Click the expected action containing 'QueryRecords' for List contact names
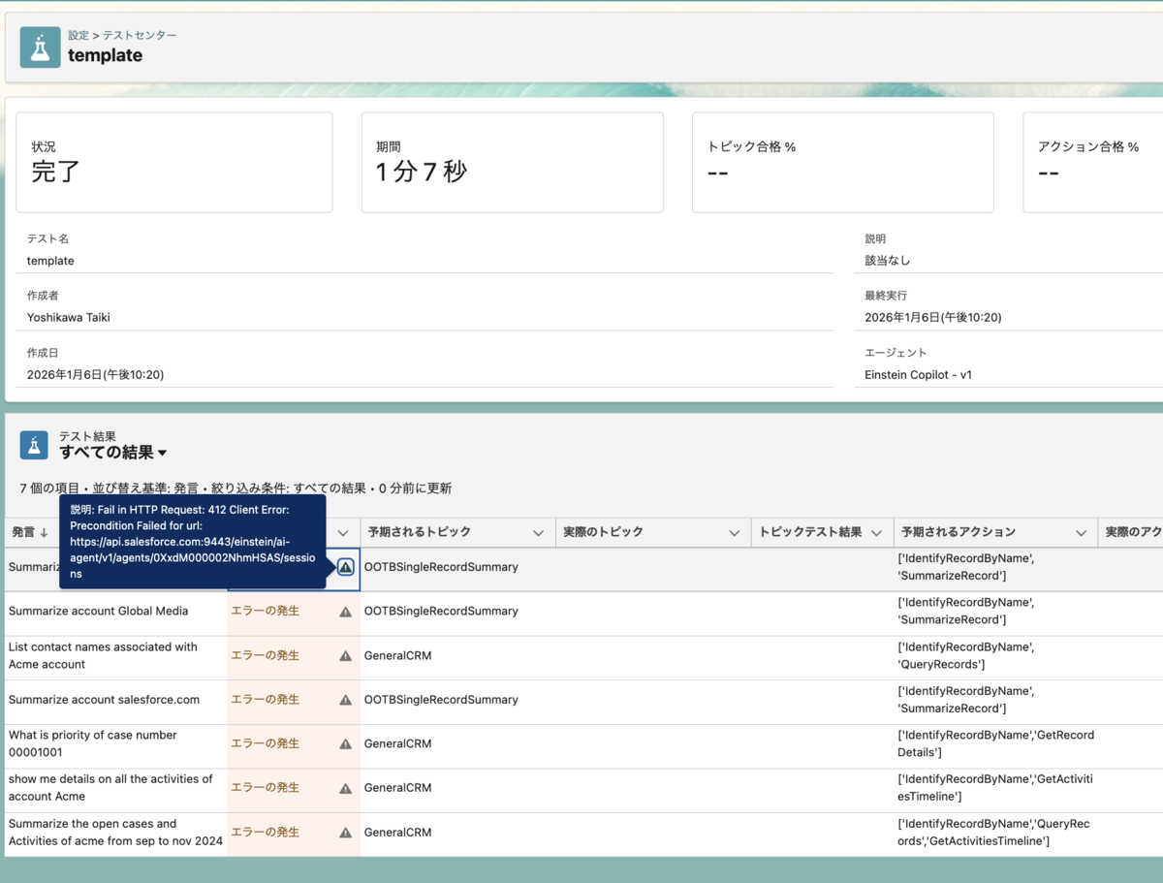Screen dimensions: 1163x883 (x=965, y=656)
